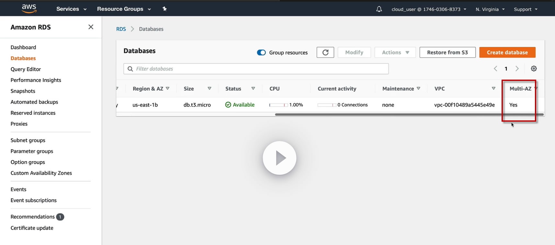Open table preferences gear icon
Viewport: 555px width, 245px height.
pyautogui.click(x=534, y=69)
